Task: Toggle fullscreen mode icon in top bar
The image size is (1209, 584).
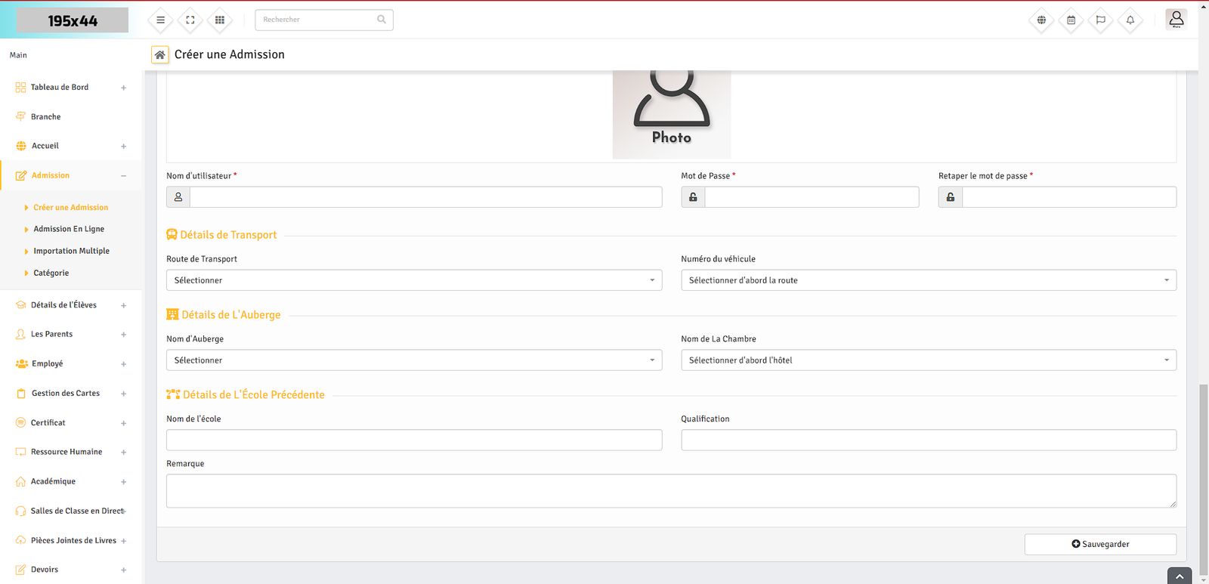Action: tap(190, 20)
